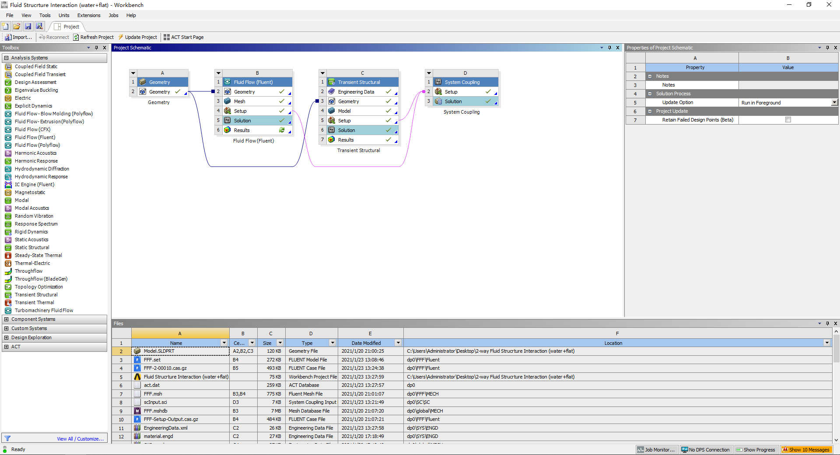Open the Jobs menu
Image resolution: width=840 pixels, height=455 pixels.
114,15
